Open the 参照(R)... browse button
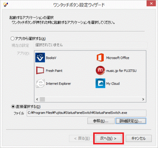The height and width of the screenshot is (148, 158). [101, 121]
